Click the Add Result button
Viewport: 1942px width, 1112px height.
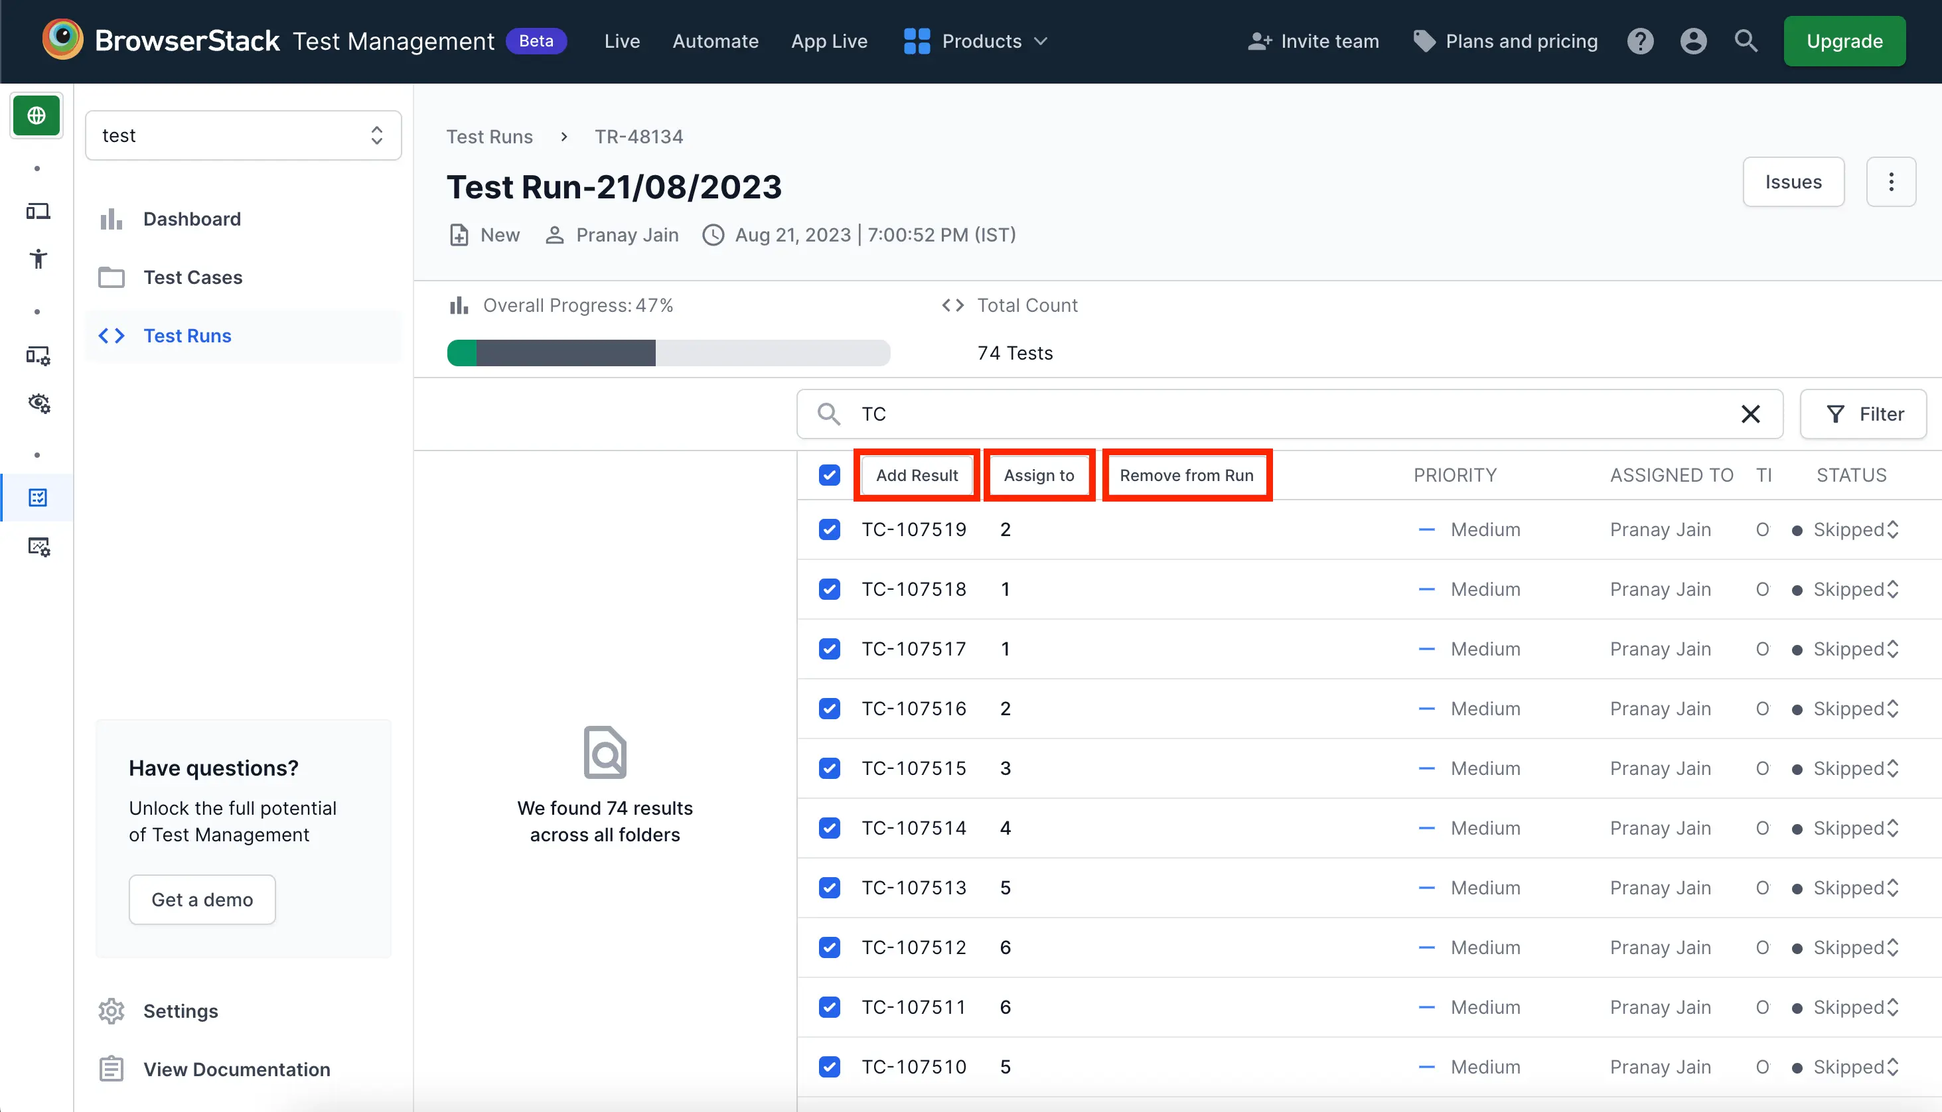coord(916,475)
